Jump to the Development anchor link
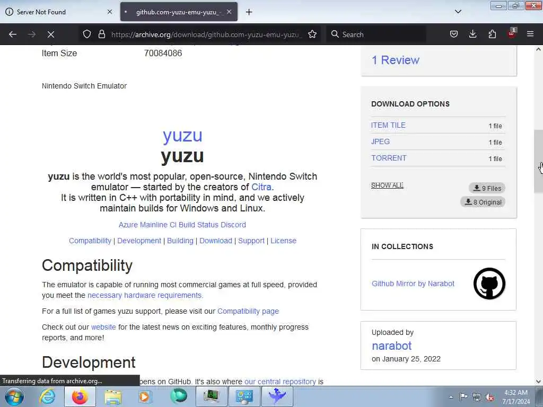Viewport: 543px width, 407px height. (x=139, y=241)
